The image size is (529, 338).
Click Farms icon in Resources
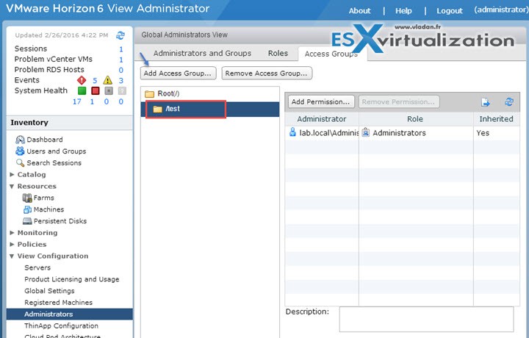pyautogui.click(x=27, y=198)
